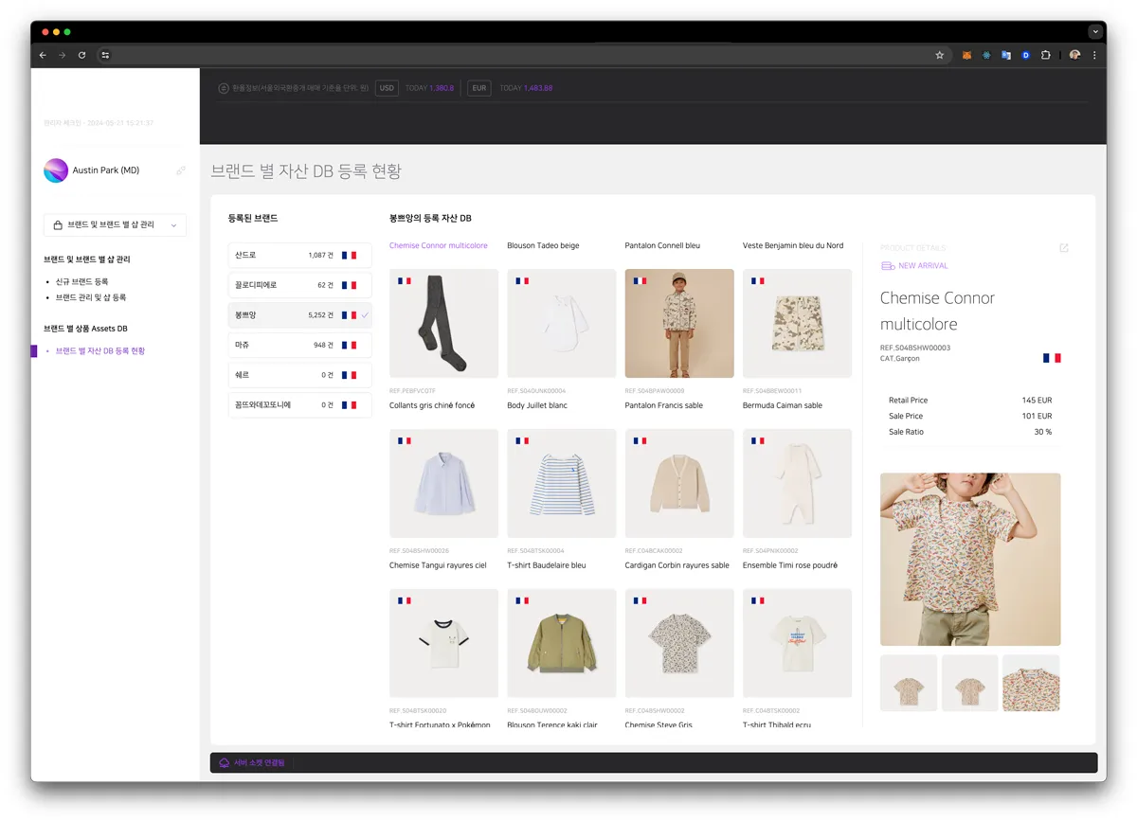Expand the 브랜드 및 브랜드 별 샵 관리 dropdown
Viewport: 1137px width, 822px height.
click(115, 225)
